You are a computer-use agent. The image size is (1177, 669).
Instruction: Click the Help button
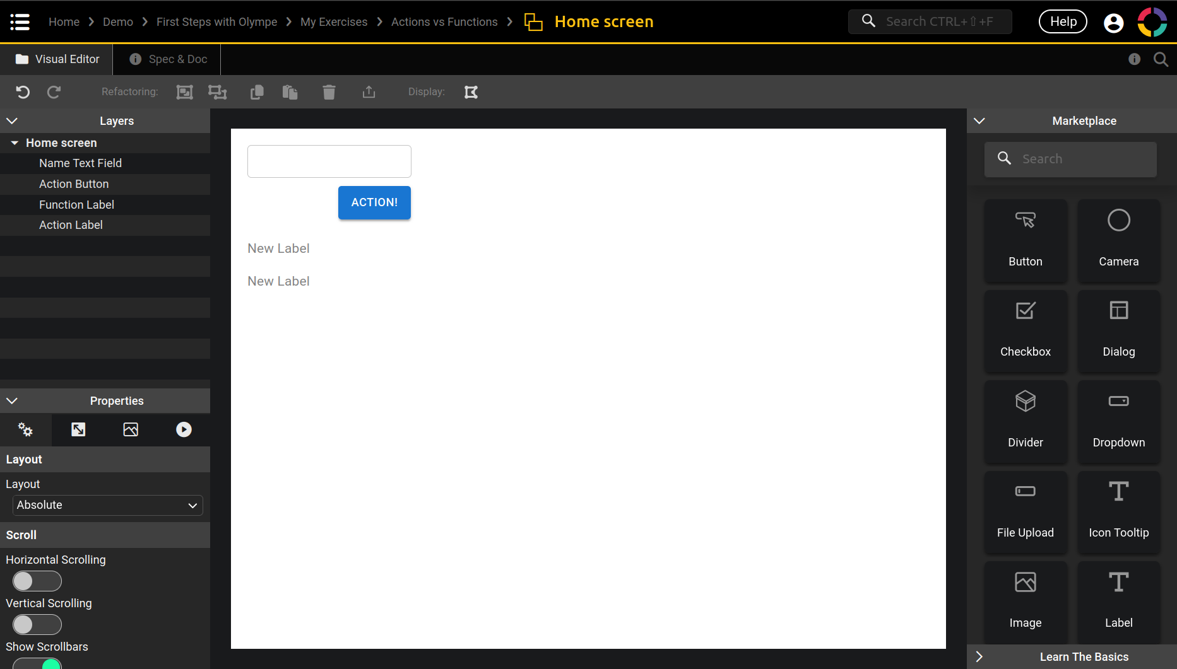point(1063,22)
